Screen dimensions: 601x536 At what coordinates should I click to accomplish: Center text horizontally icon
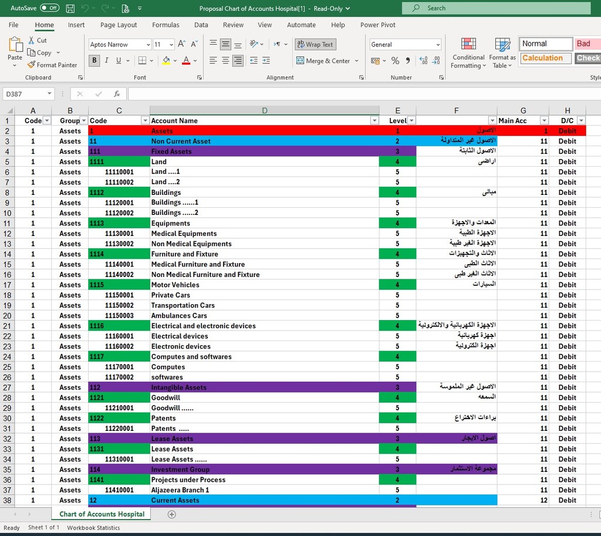click(226, 60)
